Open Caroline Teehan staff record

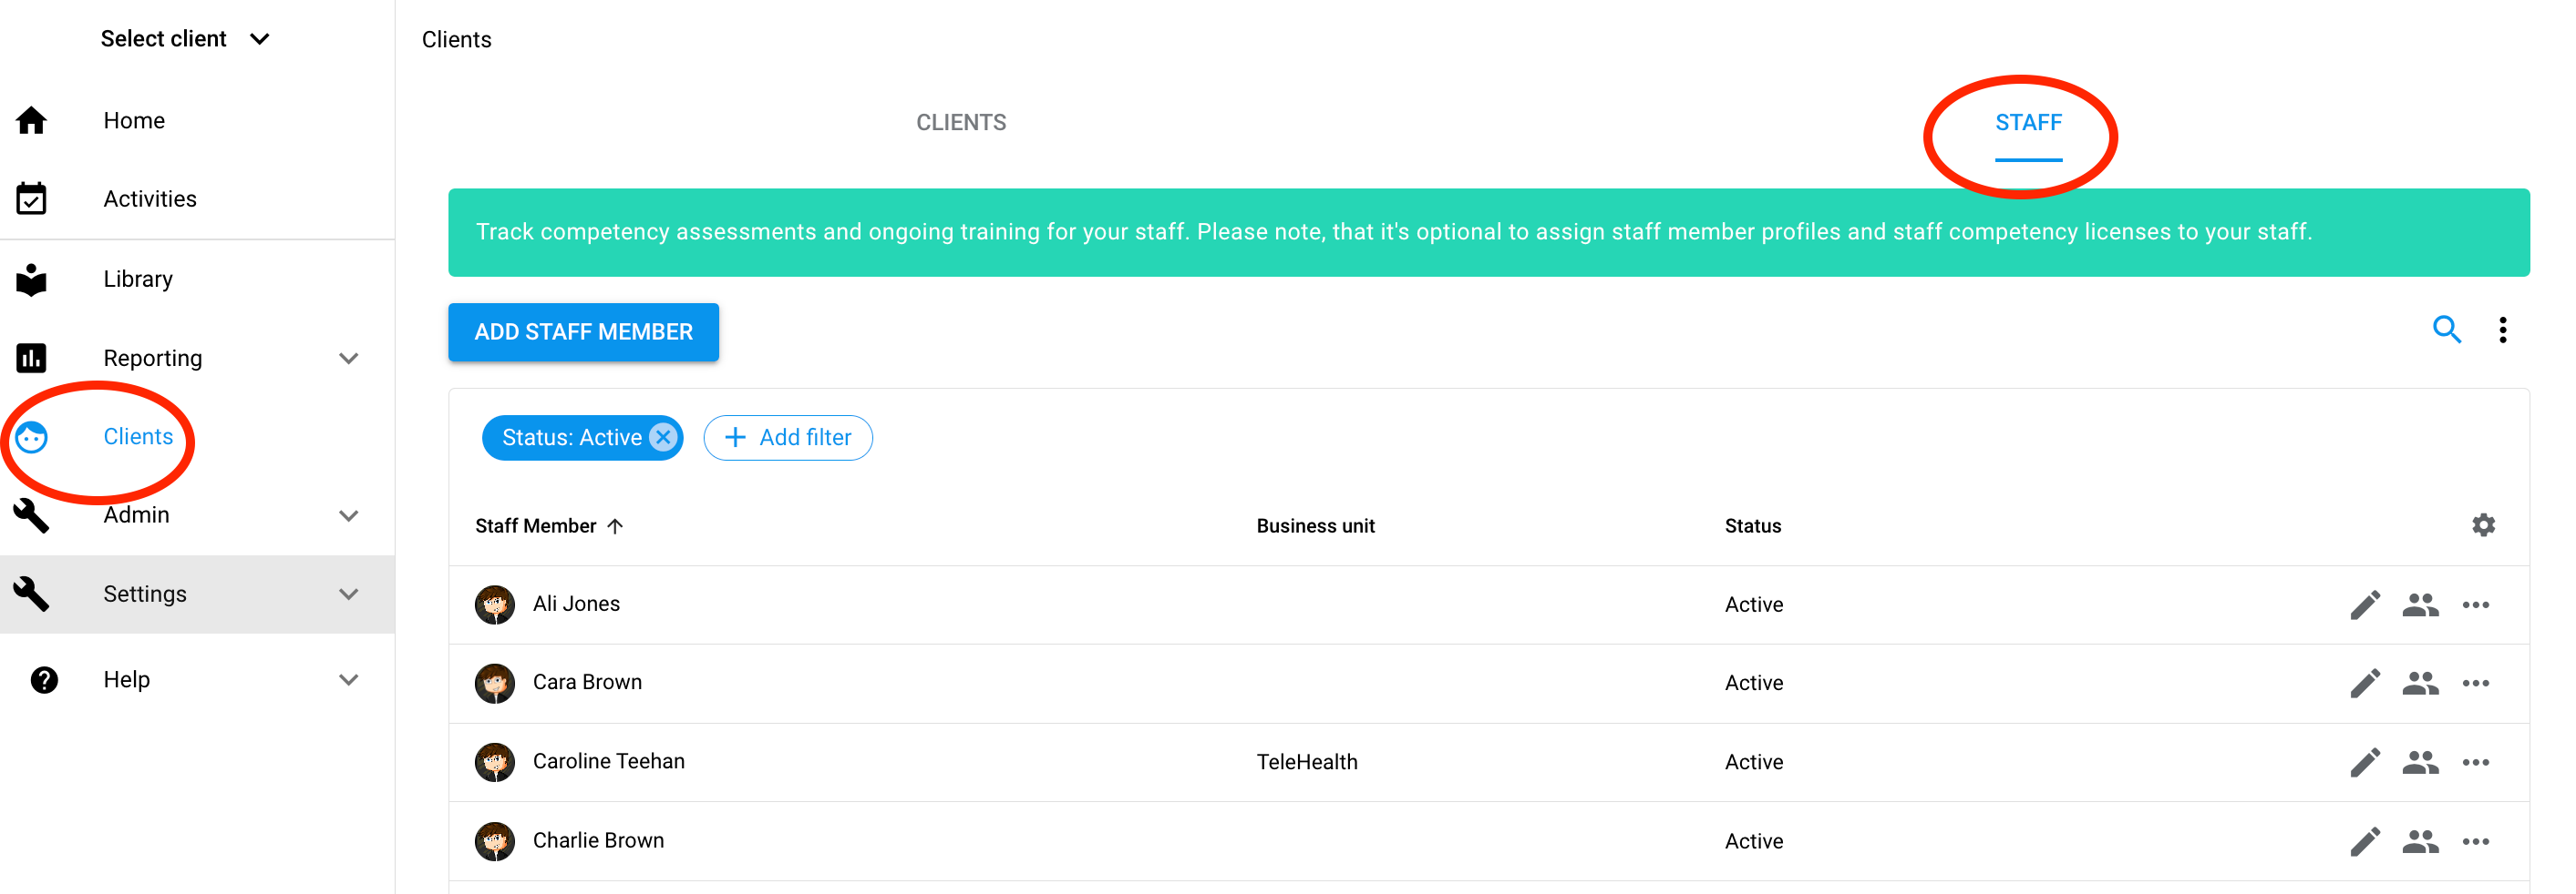608,761
